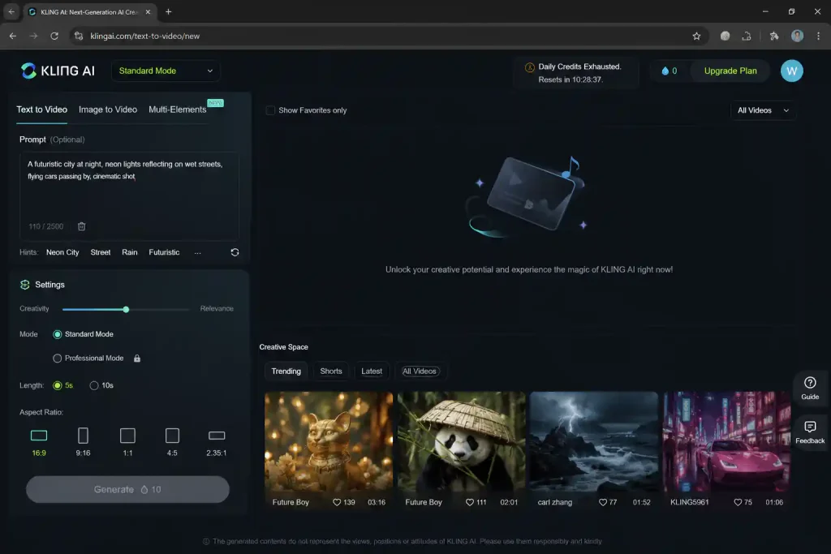Choose 5s length option
Screen dimensions: 831x554
(58, 385)
